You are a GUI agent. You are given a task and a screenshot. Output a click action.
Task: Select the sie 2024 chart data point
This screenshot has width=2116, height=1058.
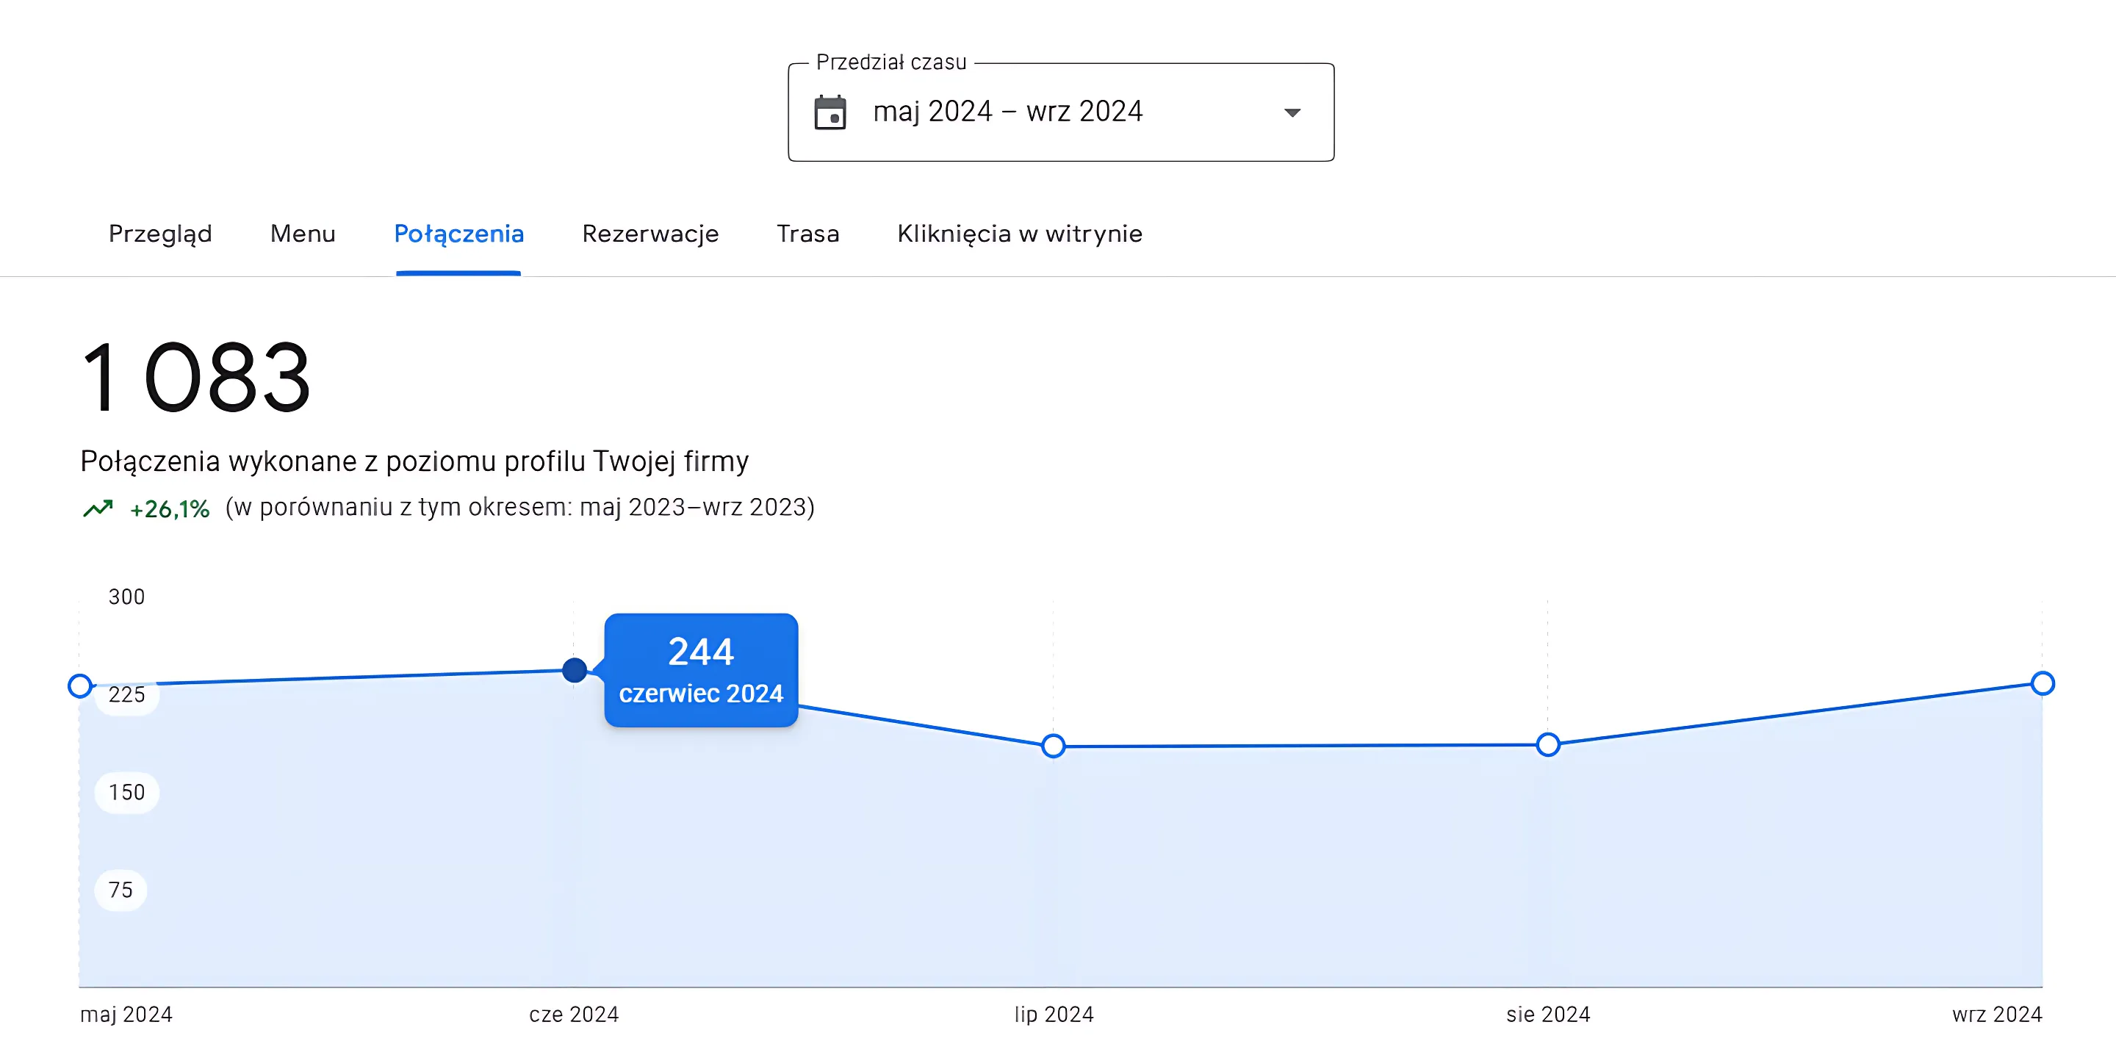1547,745
